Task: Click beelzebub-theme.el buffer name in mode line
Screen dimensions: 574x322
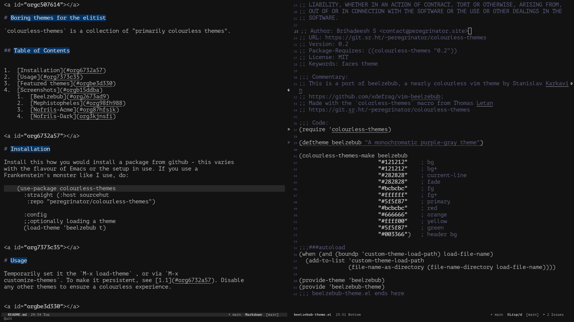Action: pyautogui.click(x=312, y=315)
